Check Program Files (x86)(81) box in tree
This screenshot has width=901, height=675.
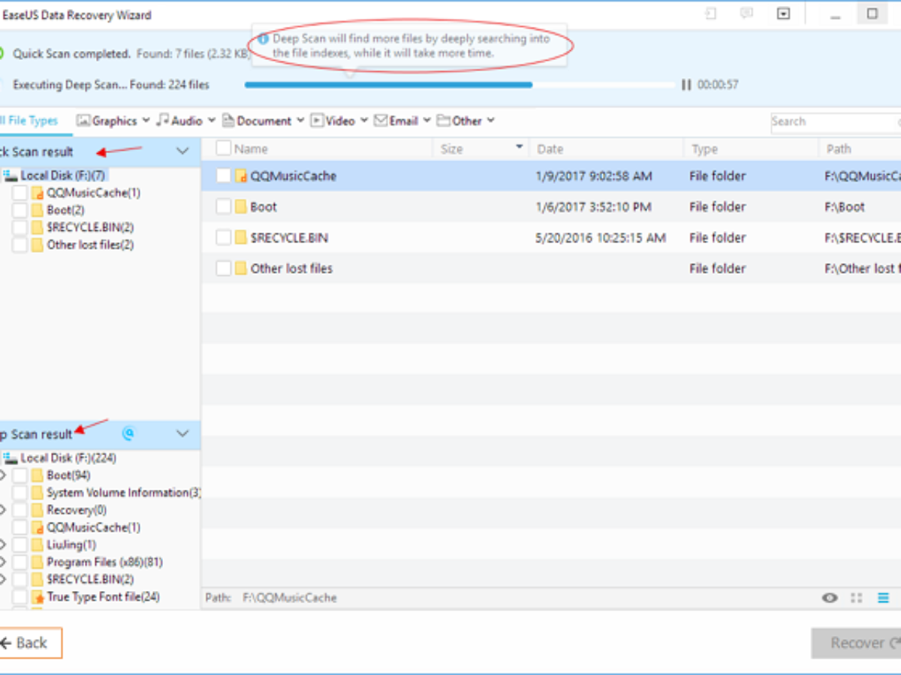20,562
